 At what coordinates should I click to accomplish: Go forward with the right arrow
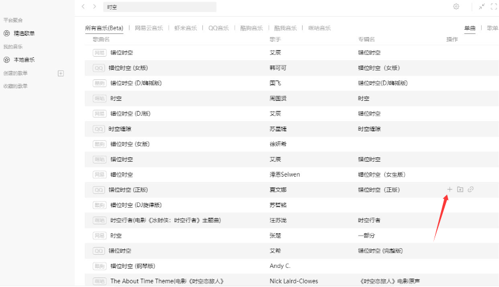coord(94,7)
